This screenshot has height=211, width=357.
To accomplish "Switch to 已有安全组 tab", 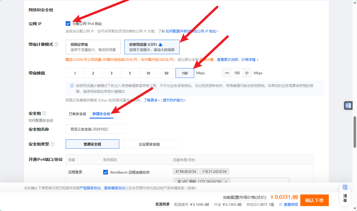I will coord(77,114).
